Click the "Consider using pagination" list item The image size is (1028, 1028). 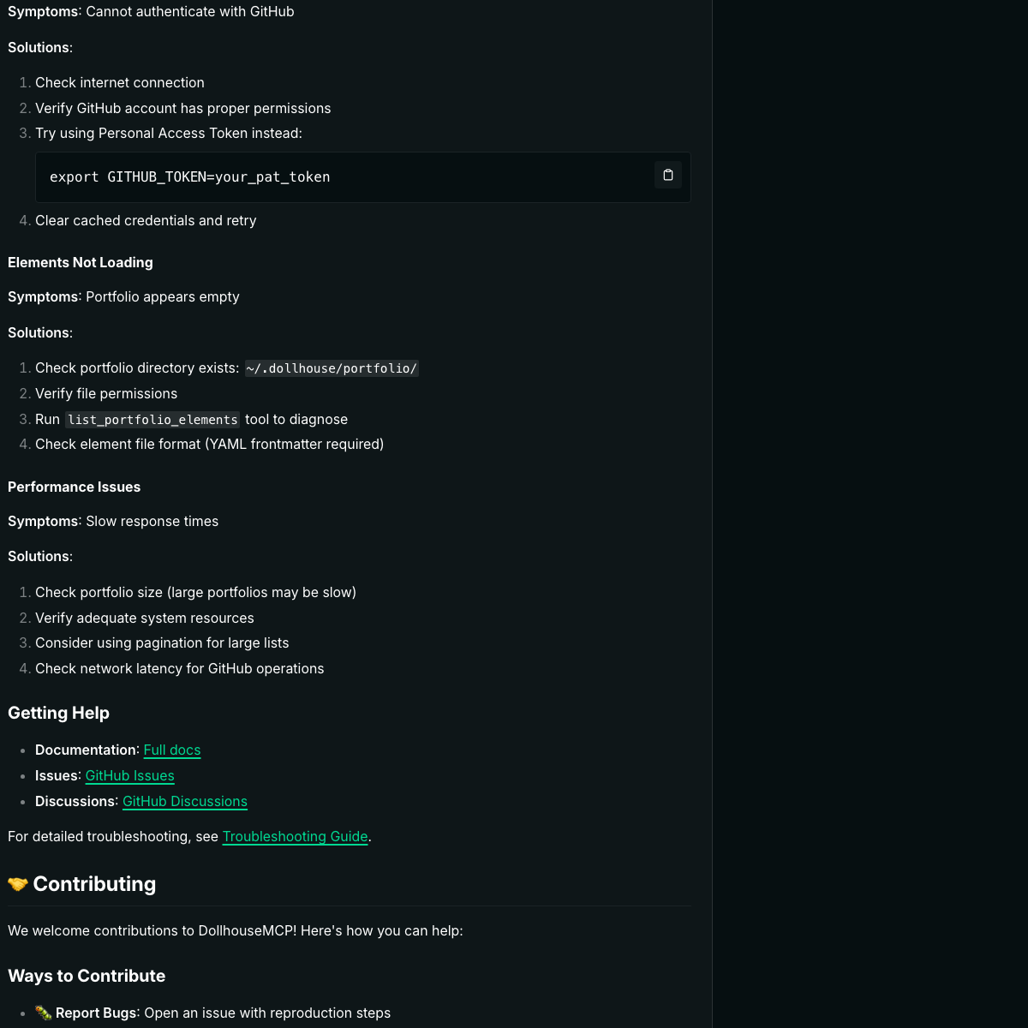(x=162, y=642)
